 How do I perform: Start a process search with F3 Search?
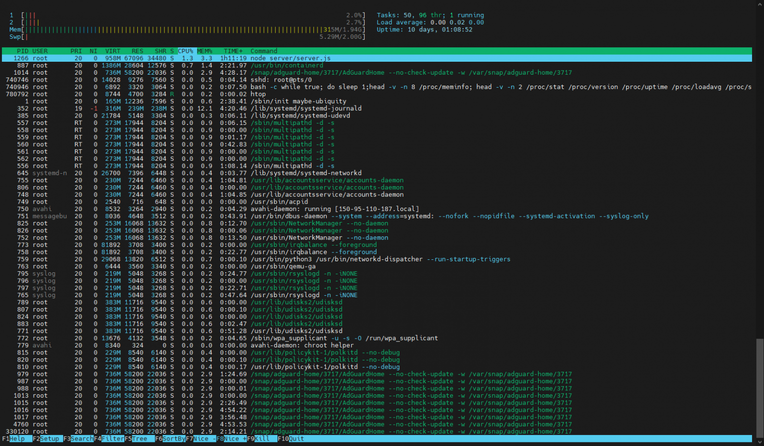coord(78,439)
